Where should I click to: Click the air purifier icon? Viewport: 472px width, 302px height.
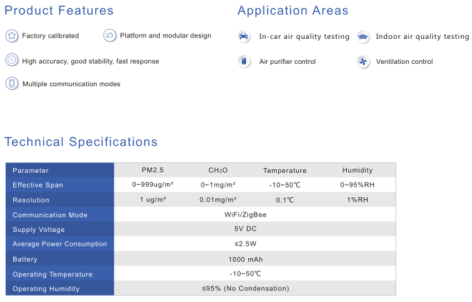tap(244, 61)
